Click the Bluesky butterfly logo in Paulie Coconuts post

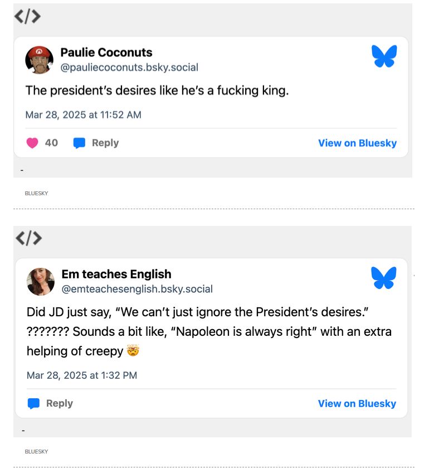384,57
